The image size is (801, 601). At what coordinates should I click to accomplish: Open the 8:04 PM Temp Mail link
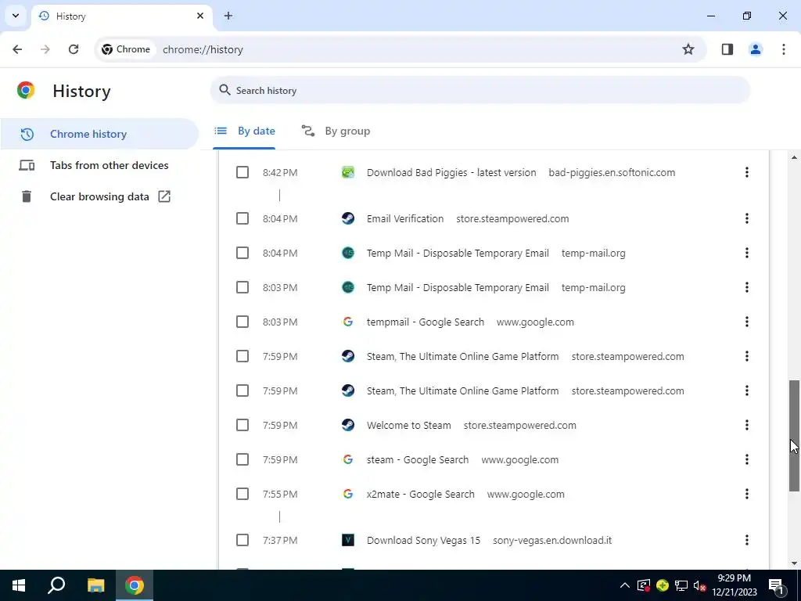[458, 253]
